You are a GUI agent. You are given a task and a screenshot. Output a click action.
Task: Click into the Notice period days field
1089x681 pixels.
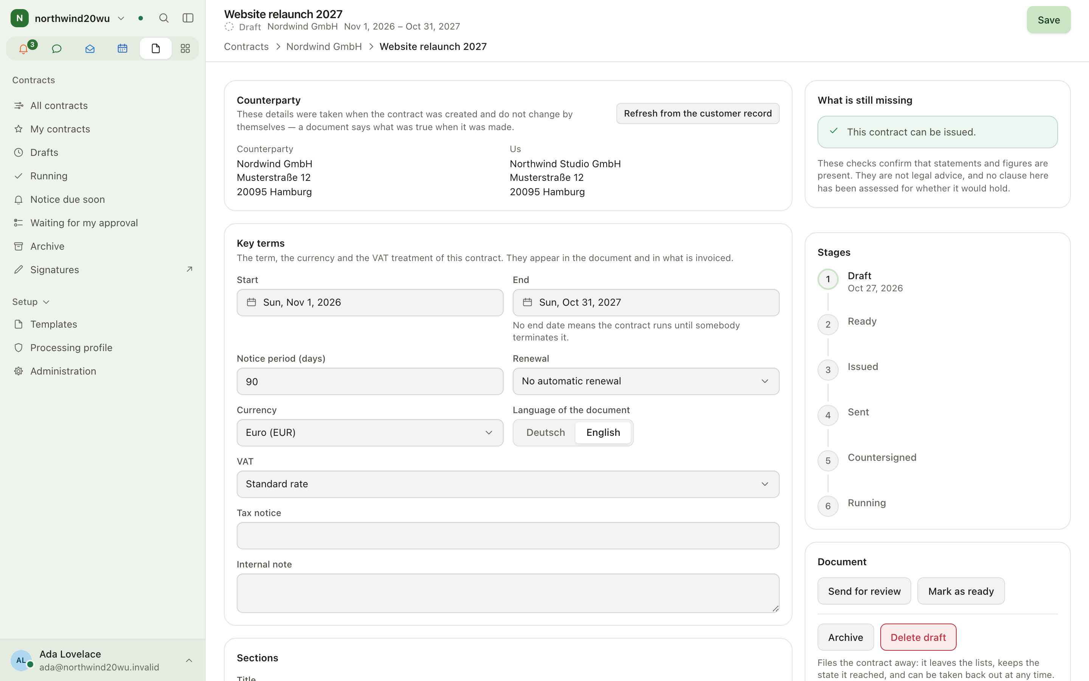370,381
